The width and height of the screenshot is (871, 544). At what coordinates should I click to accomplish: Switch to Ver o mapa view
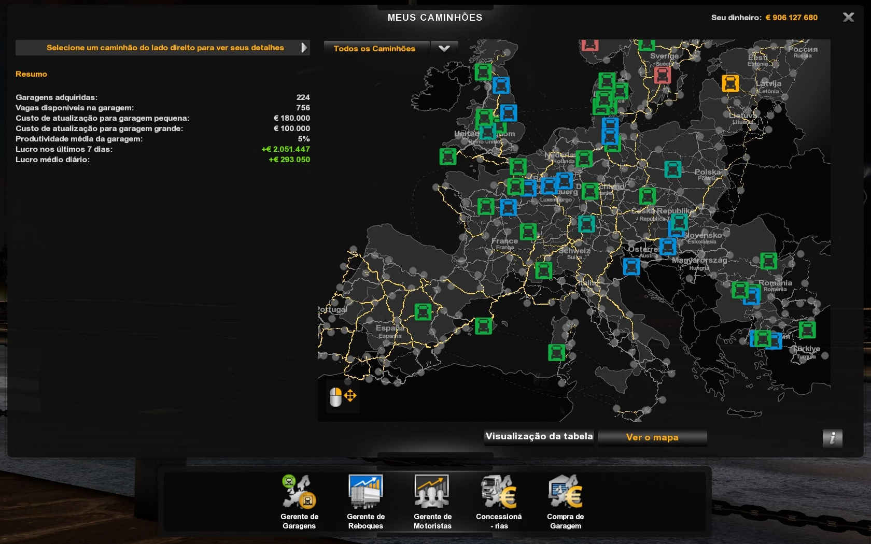[652, 437]
